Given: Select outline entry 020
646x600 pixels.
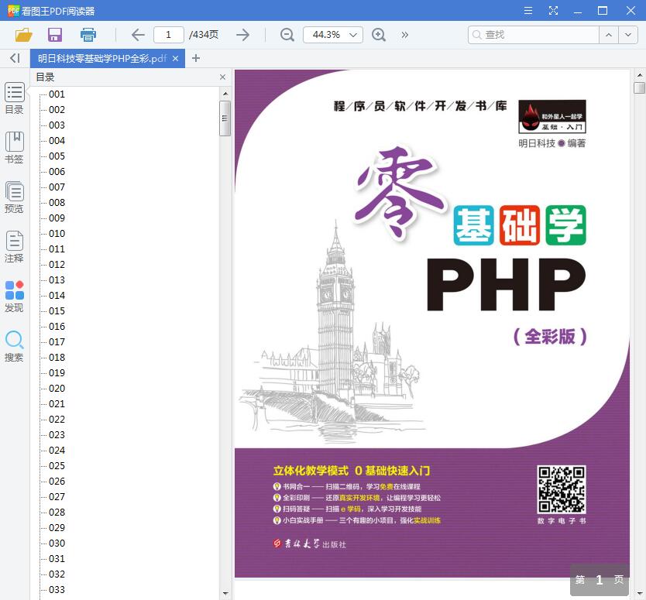Looking at the screenshot, I should click(x=57, y=389).
